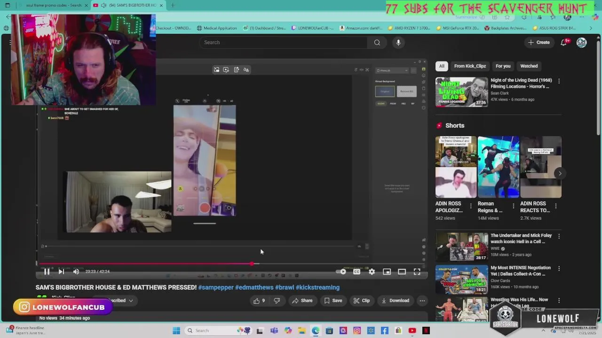The height and width of the screenshot is (338, 602).
Task: Open ADIN ROSS APOLOGIZ... short
Action: coord(456,167)
